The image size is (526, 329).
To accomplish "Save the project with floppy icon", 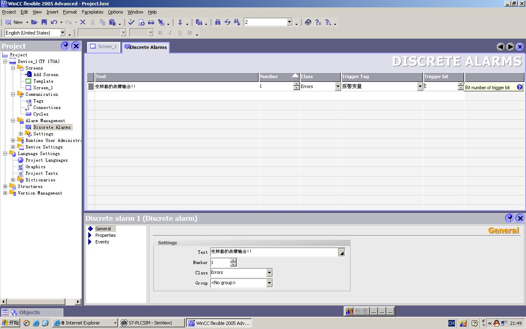I will click(x=44, y=22).
